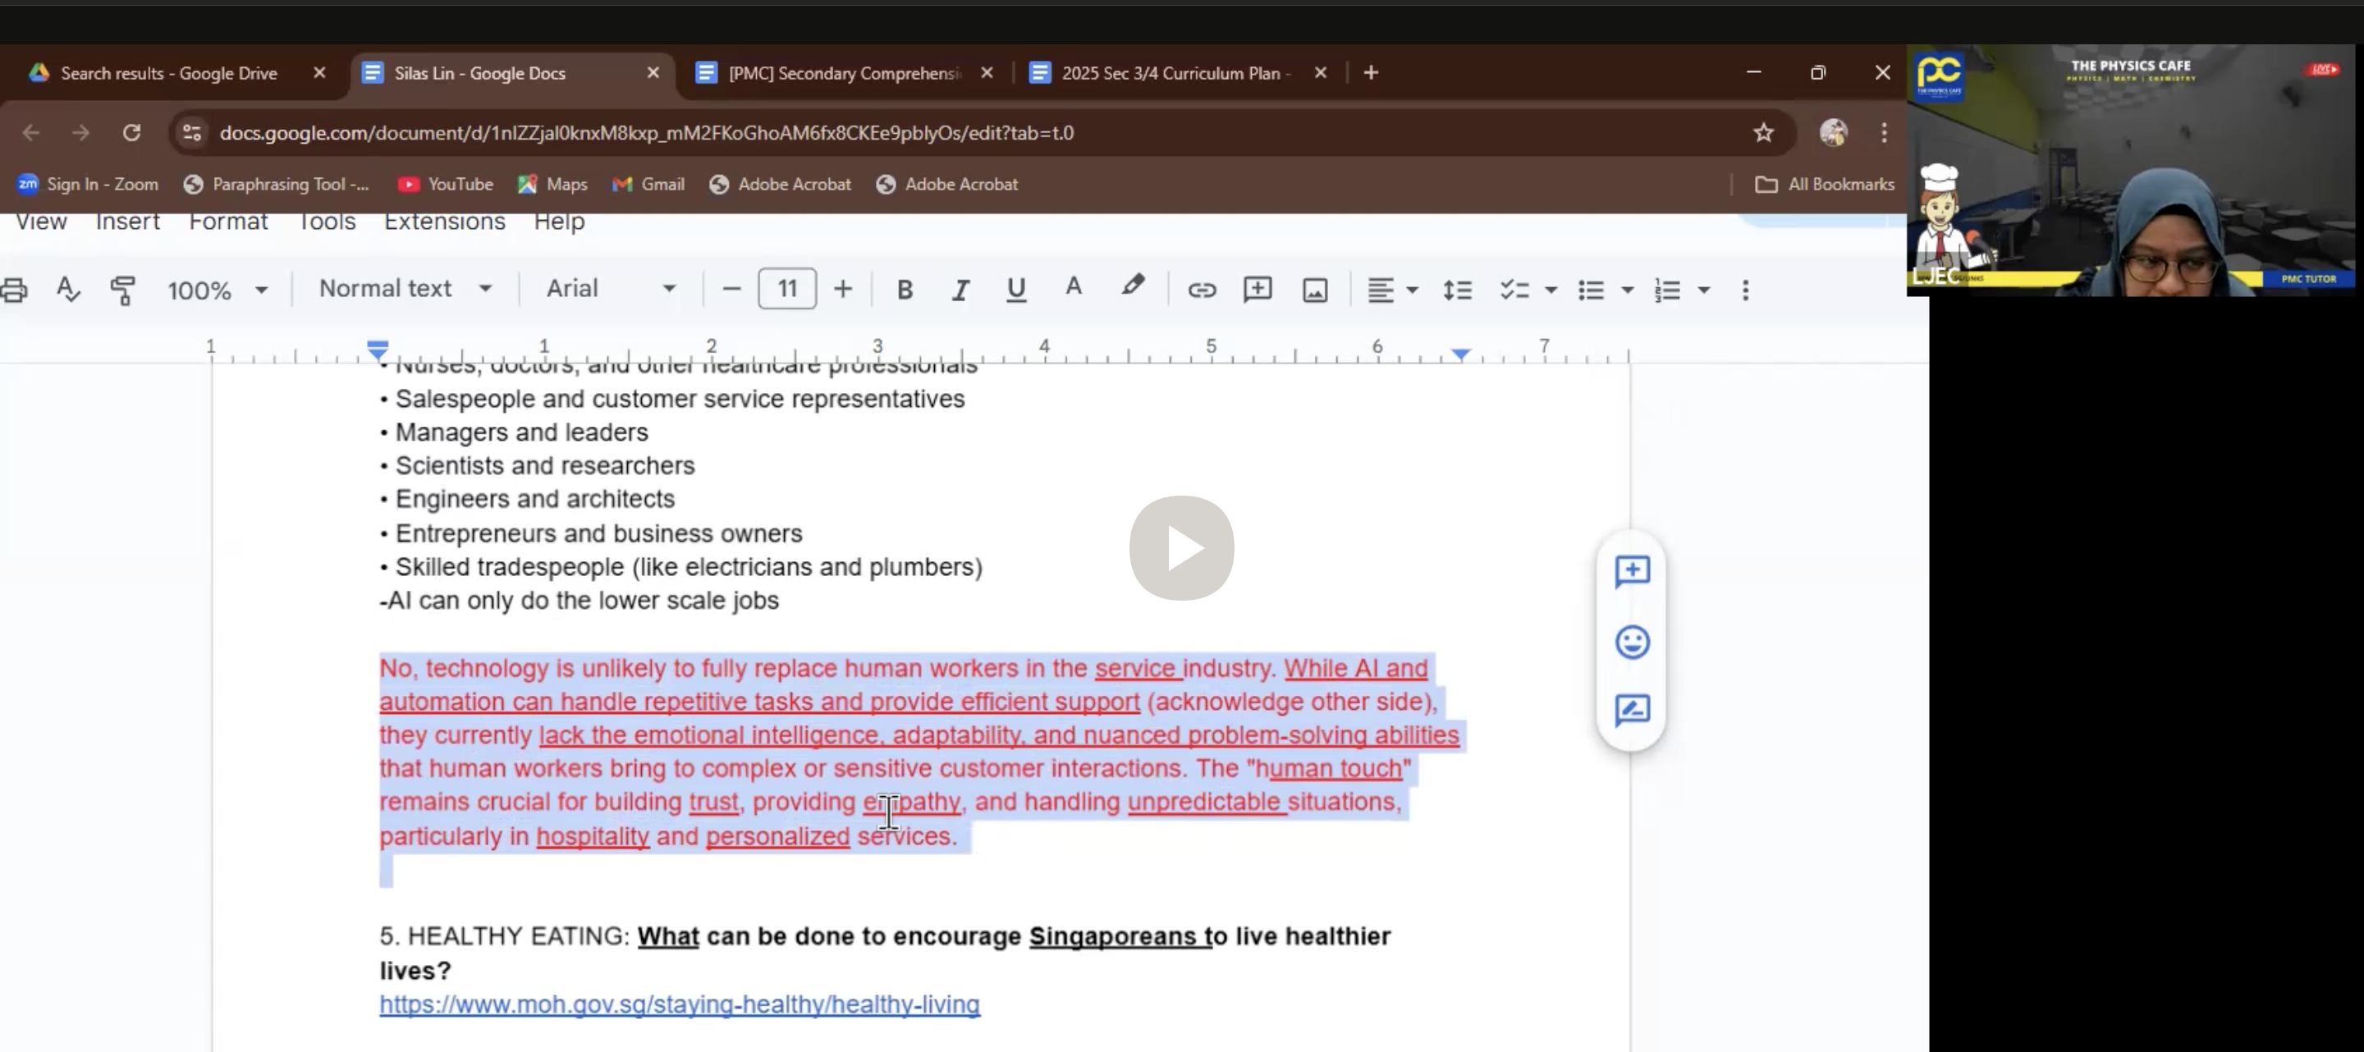
Task: Click the Print icon in toolbar
Action: point(13,290)
